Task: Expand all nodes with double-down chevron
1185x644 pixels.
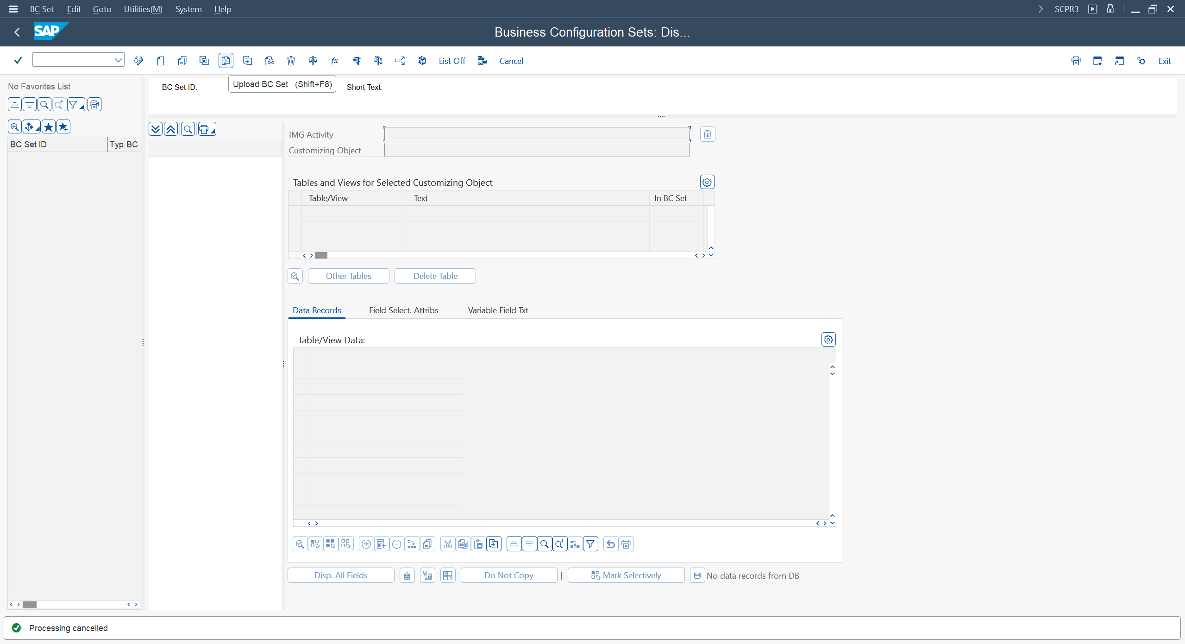Action: coord(156,129)
